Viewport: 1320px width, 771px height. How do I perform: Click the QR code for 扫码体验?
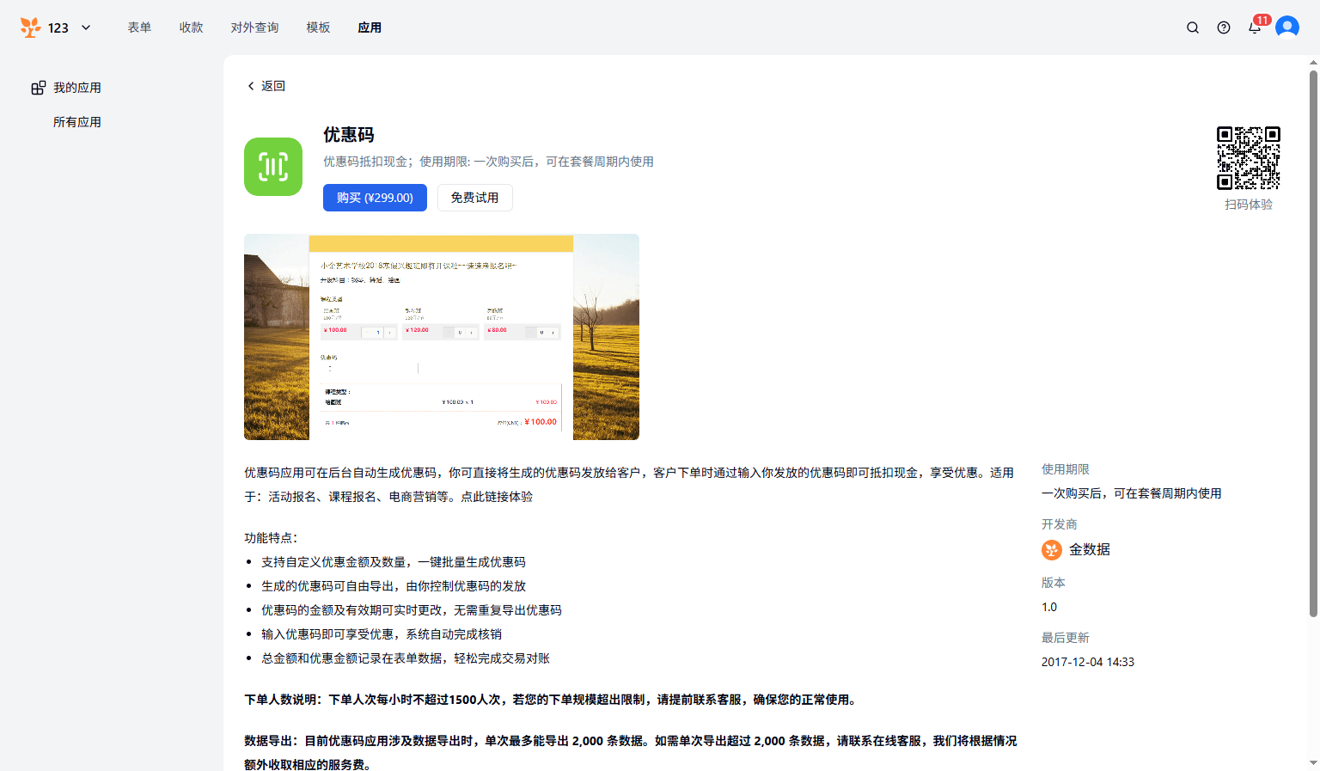coord(1248,158)
